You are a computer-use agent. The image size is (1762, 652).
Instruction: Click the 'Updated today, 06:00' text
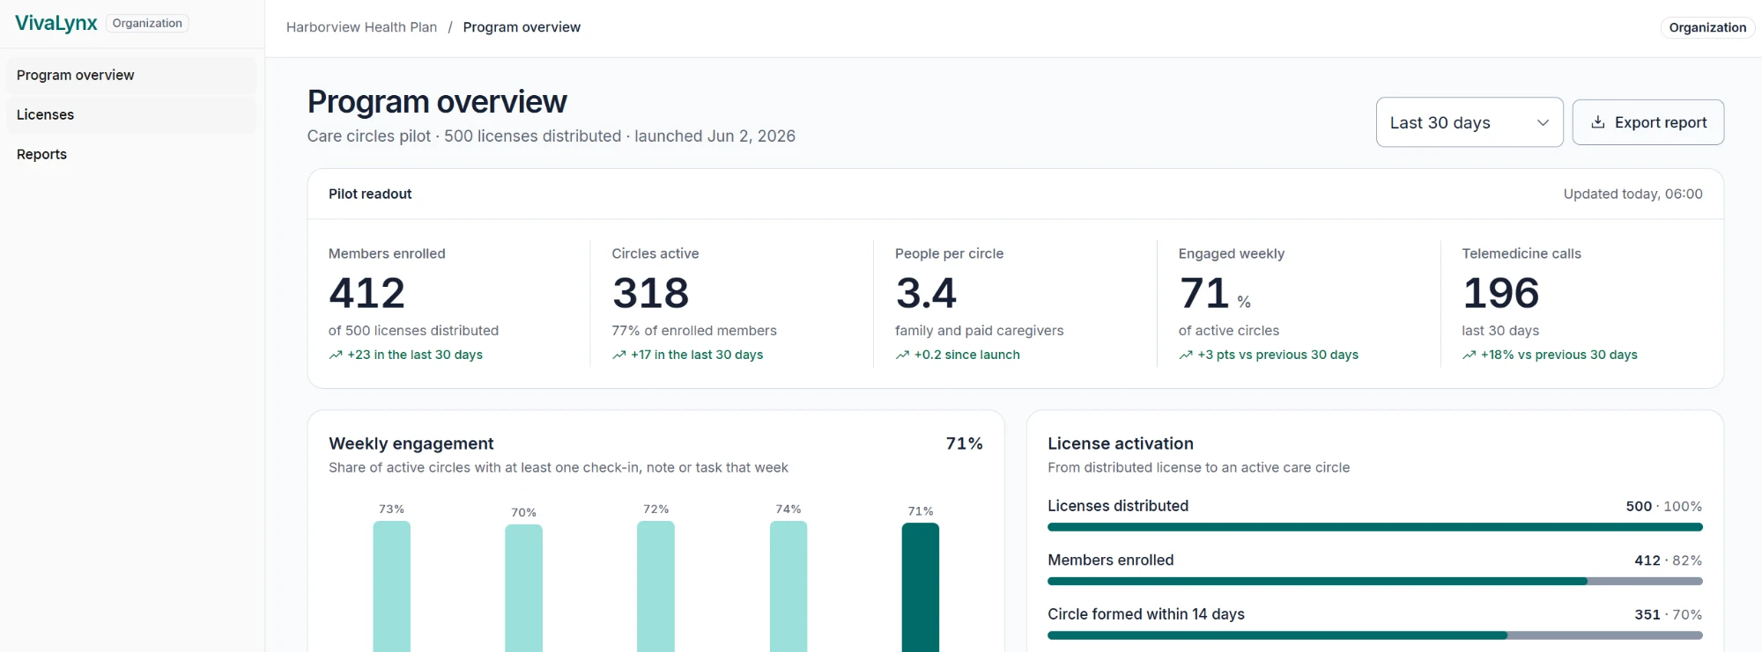[1632, 194]
